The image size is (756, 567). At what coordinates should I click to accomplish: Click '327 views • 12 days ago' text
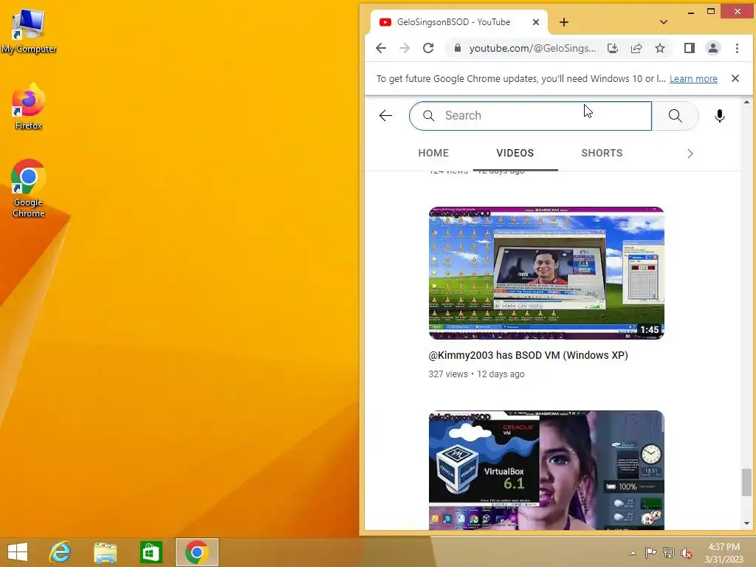point(476,374)
